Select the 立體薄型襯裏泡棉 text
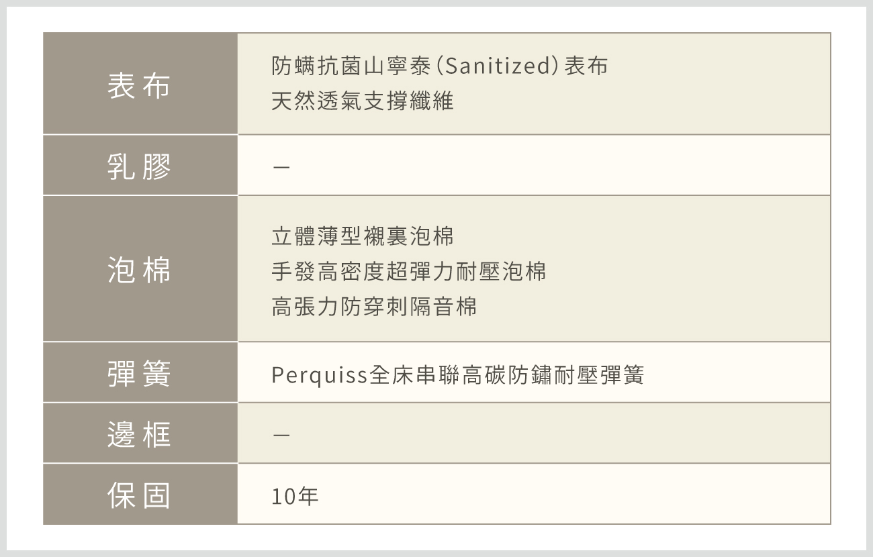873x557 pixels. pos(363,236)
